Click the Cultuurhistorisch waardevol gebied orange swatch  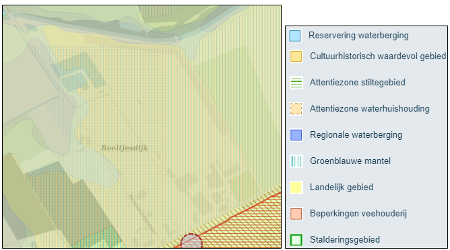pyautogui.click(x=296, y=56)
